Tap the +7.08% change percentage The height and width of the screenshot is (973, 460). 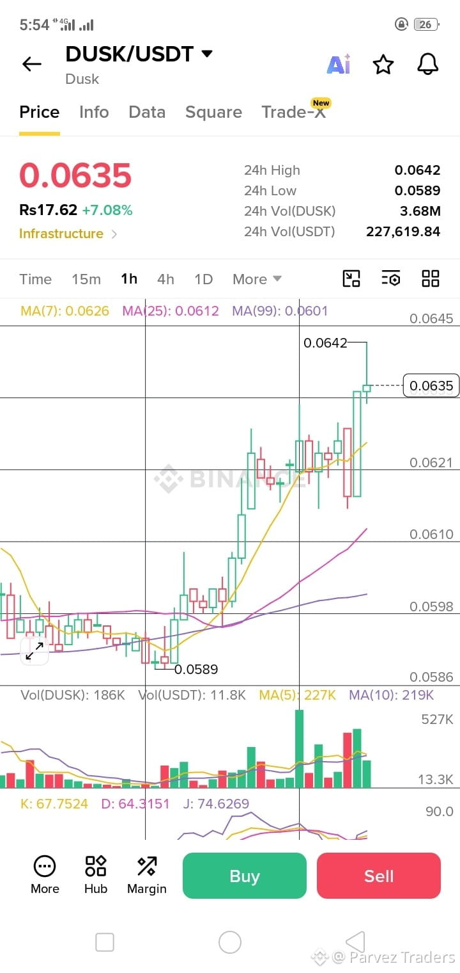coord(107,210)
